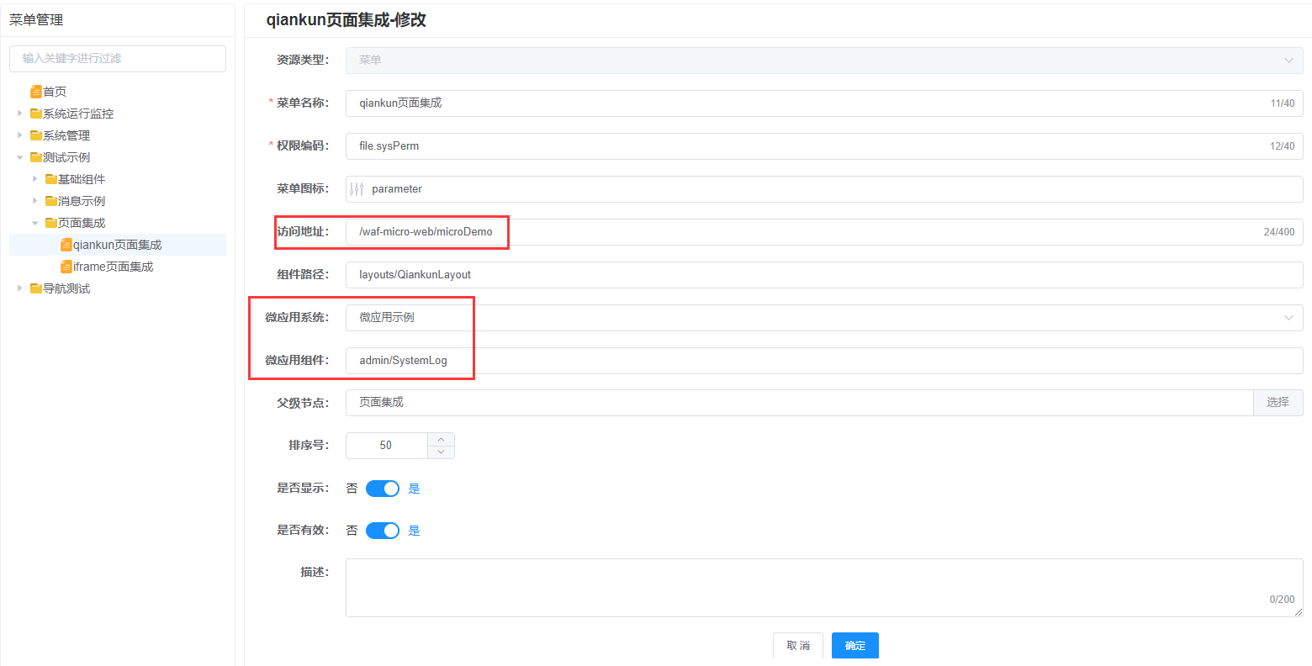
Task: Click the folder icon beside 系统管理
Action: [x=36, y=135]
